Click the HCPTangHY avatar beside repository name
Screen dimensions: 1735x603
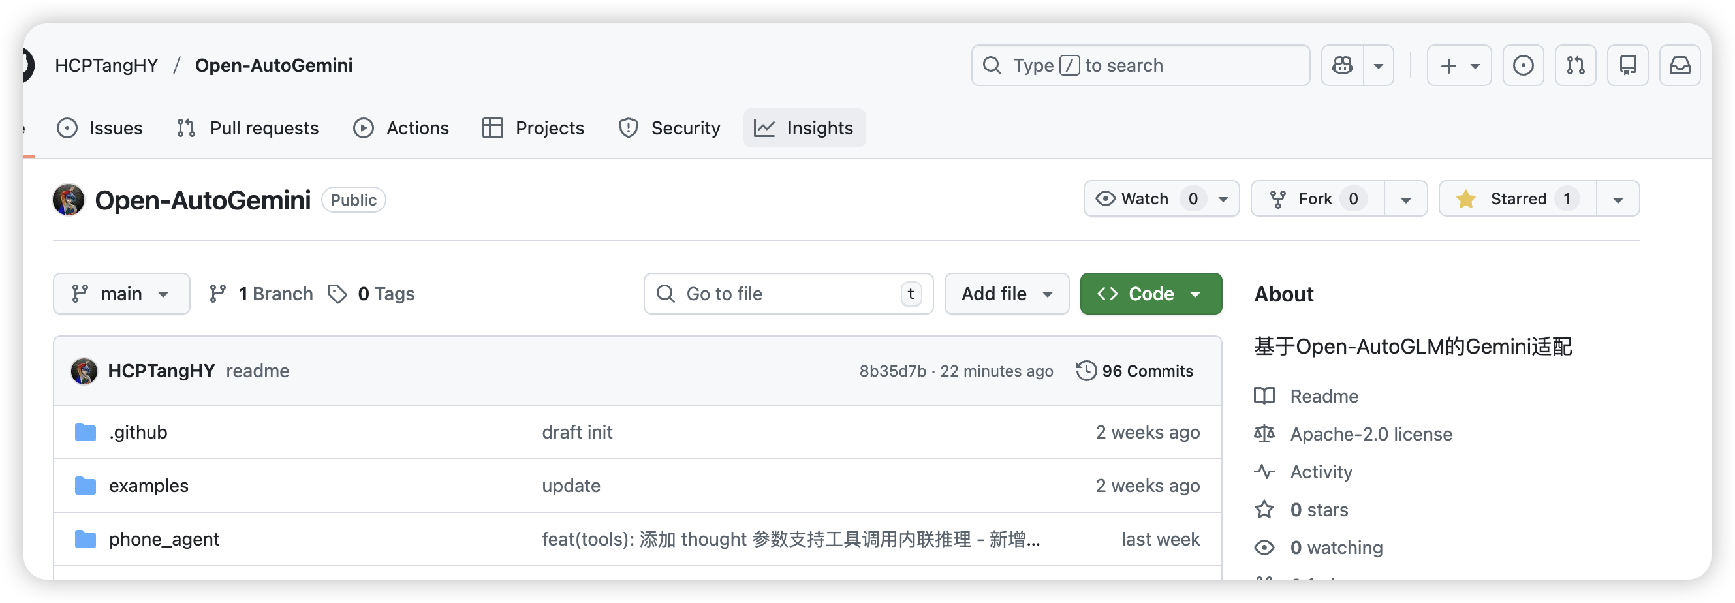[69, 200]
